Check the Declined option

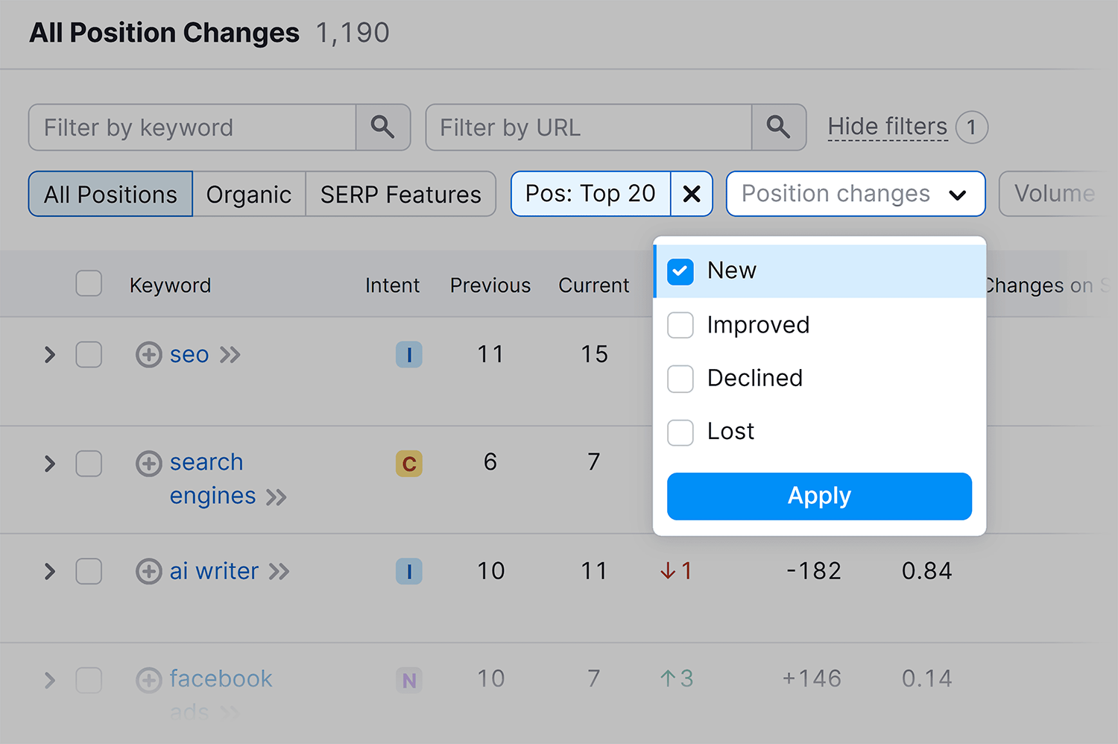coord(680,379)
